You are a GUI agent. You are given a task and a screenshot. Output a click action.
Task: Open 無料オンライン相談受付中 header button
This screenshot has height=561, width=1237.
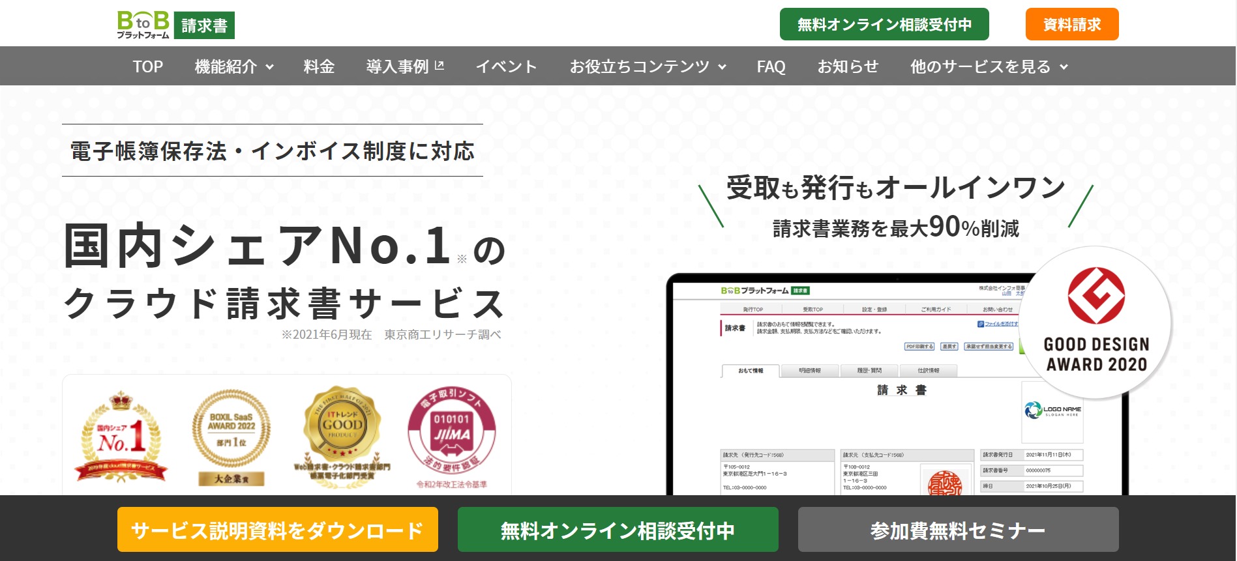pos(884,25)
